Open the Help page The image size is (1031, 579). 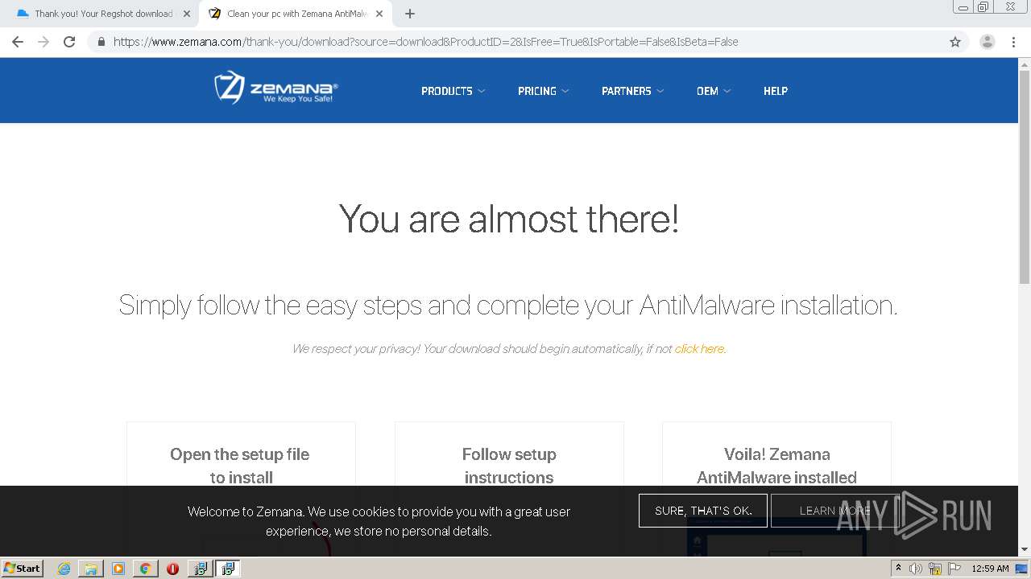776,91
